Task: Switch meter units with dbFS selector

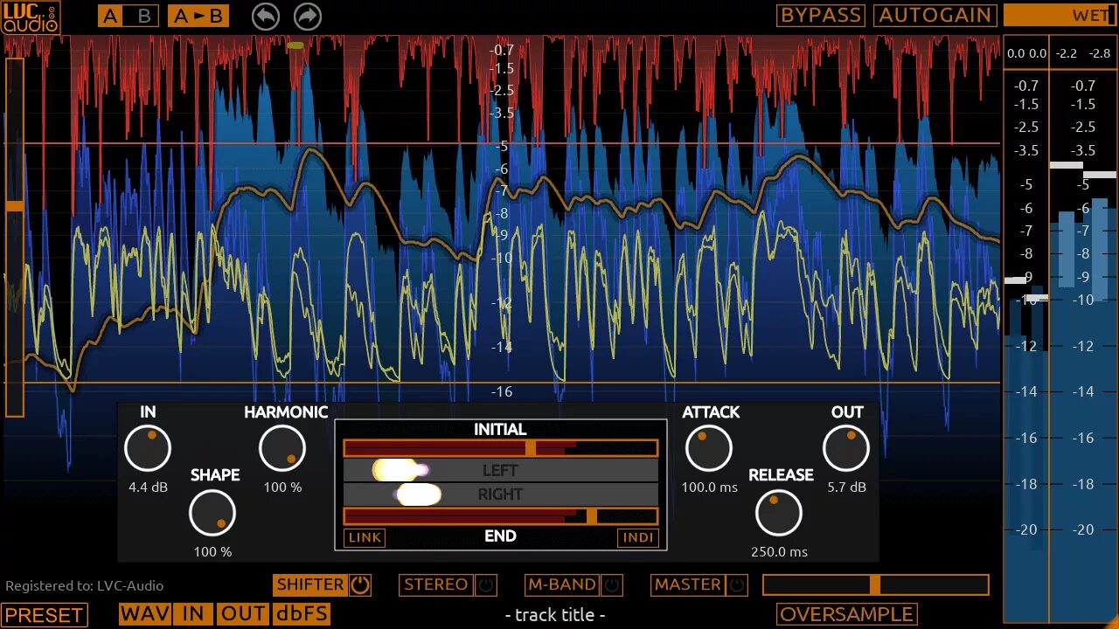Action: click(301, 614)
